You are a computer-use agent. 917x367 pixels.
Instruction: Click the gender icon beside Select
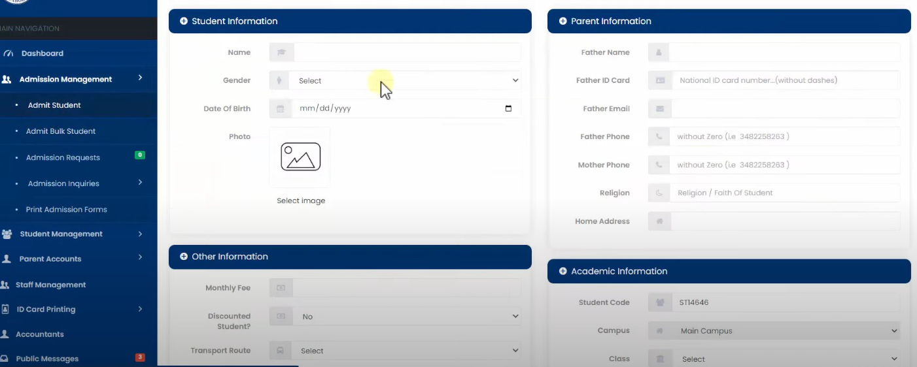(279, 80)
